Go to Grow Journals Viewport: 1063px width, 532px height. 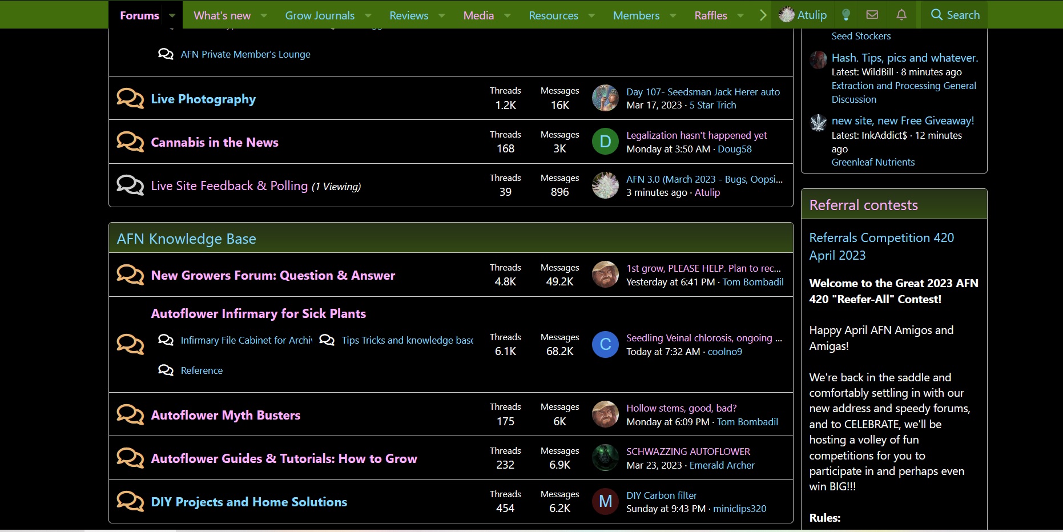[320, 15]
